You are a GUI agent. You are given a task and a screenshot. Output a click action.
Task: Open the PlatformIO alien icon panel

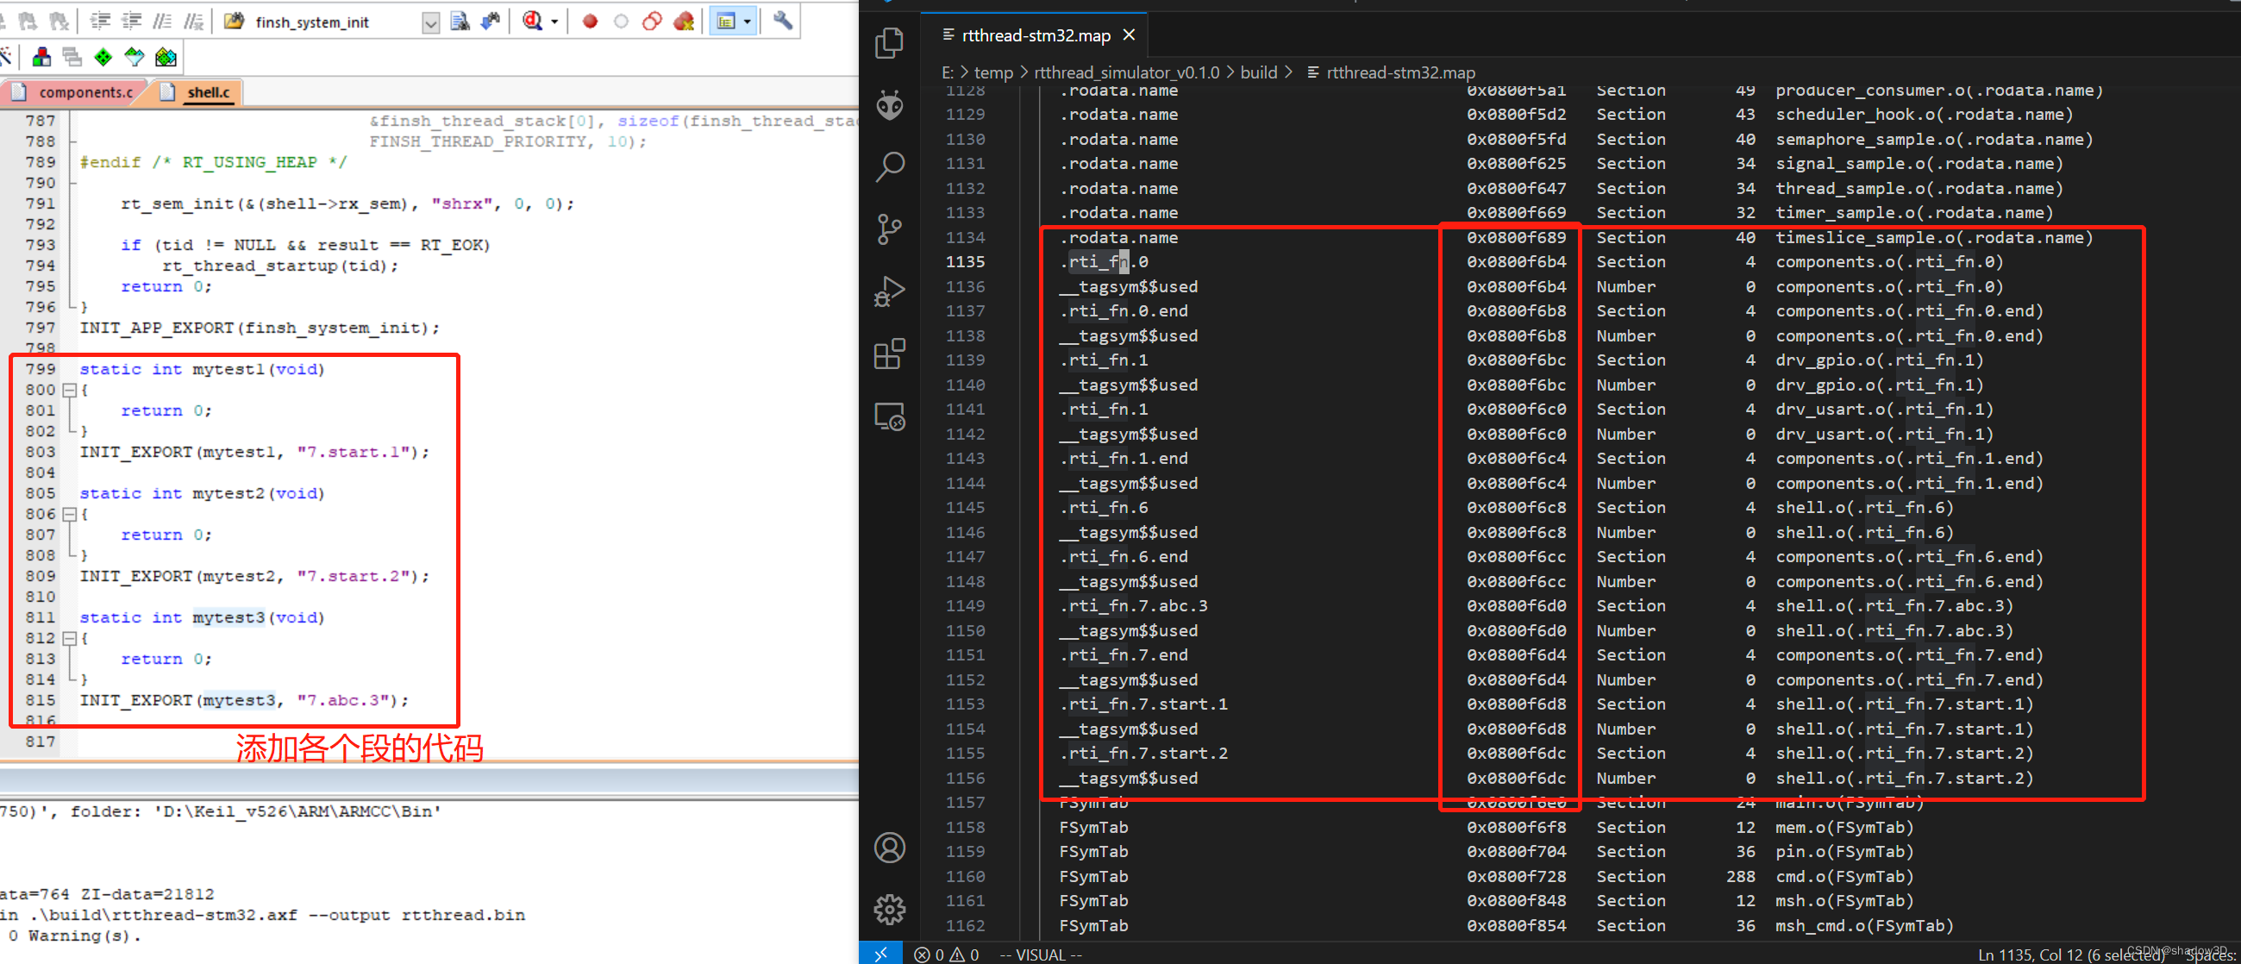click(889, 105)
